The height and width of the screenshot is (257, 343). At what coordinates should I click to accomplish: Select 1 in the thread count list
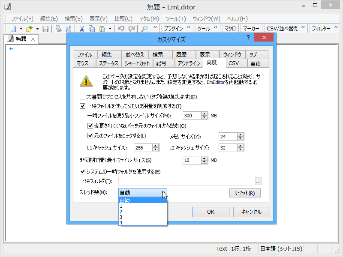pos(143,206)
